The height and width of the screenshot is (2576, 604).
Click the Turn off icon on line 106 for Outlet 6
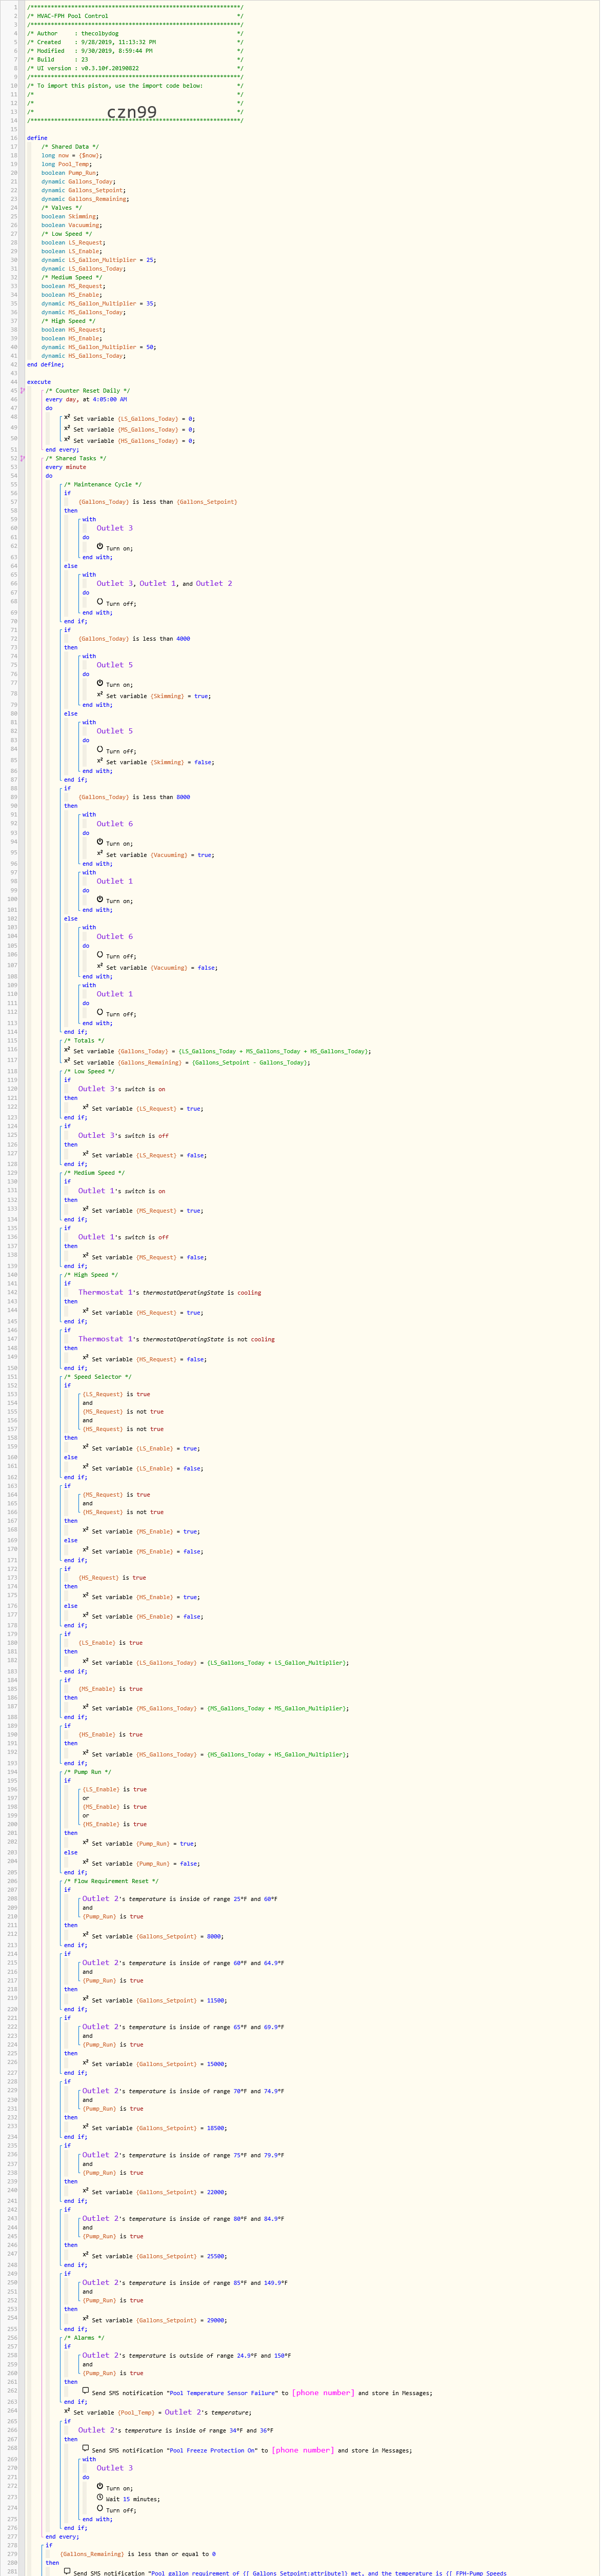[x=100, y=954]
